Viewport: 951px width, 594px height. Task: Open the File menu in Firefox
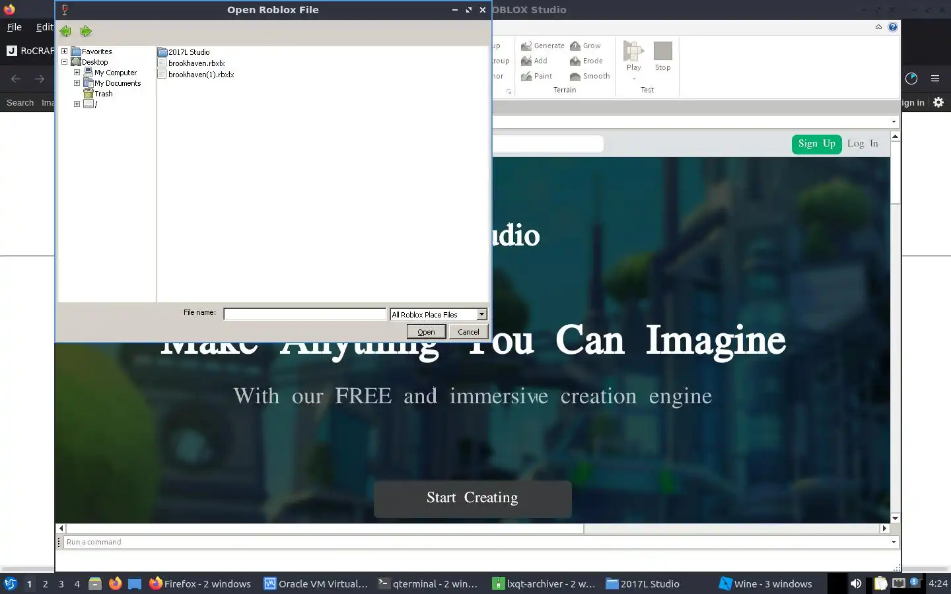tap(14, 27)
